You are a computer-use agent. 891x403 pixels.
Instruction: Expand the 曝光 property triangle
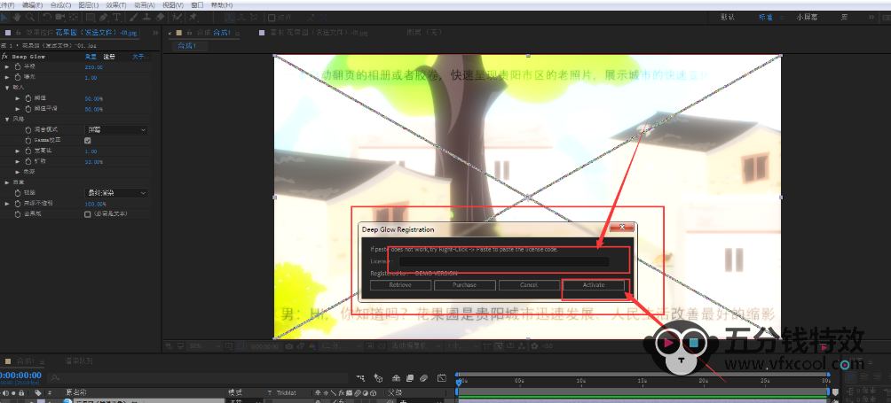(7, 77)
